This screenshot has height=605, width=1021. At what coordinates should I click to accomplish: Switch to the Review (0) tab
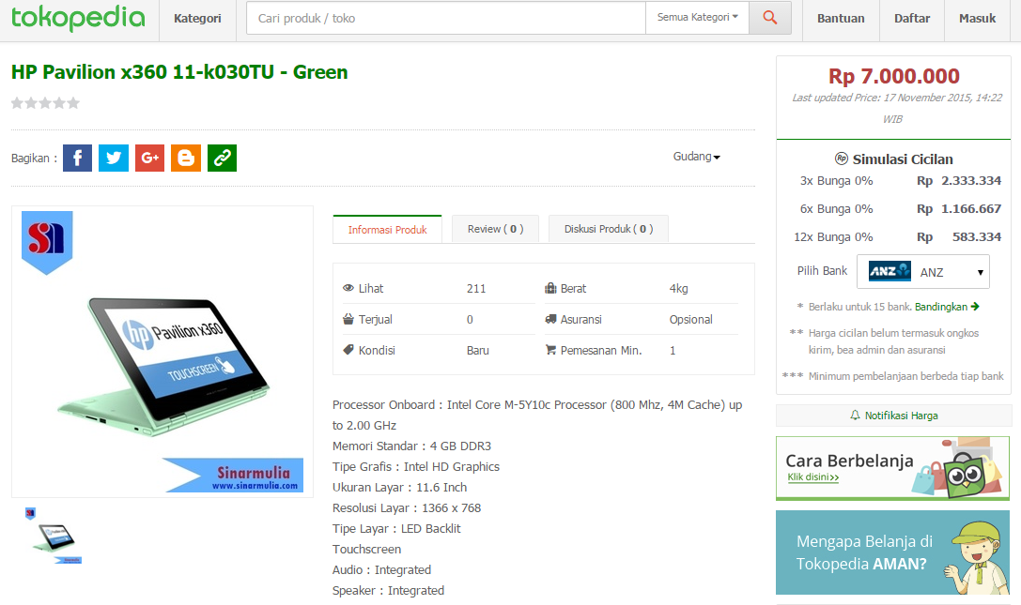(496, 229)
